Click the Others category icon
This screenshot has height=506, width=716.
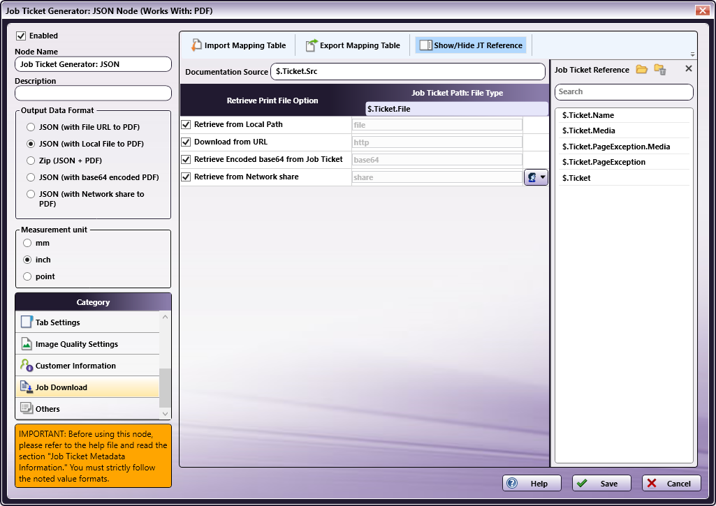[x=27, y=408]
